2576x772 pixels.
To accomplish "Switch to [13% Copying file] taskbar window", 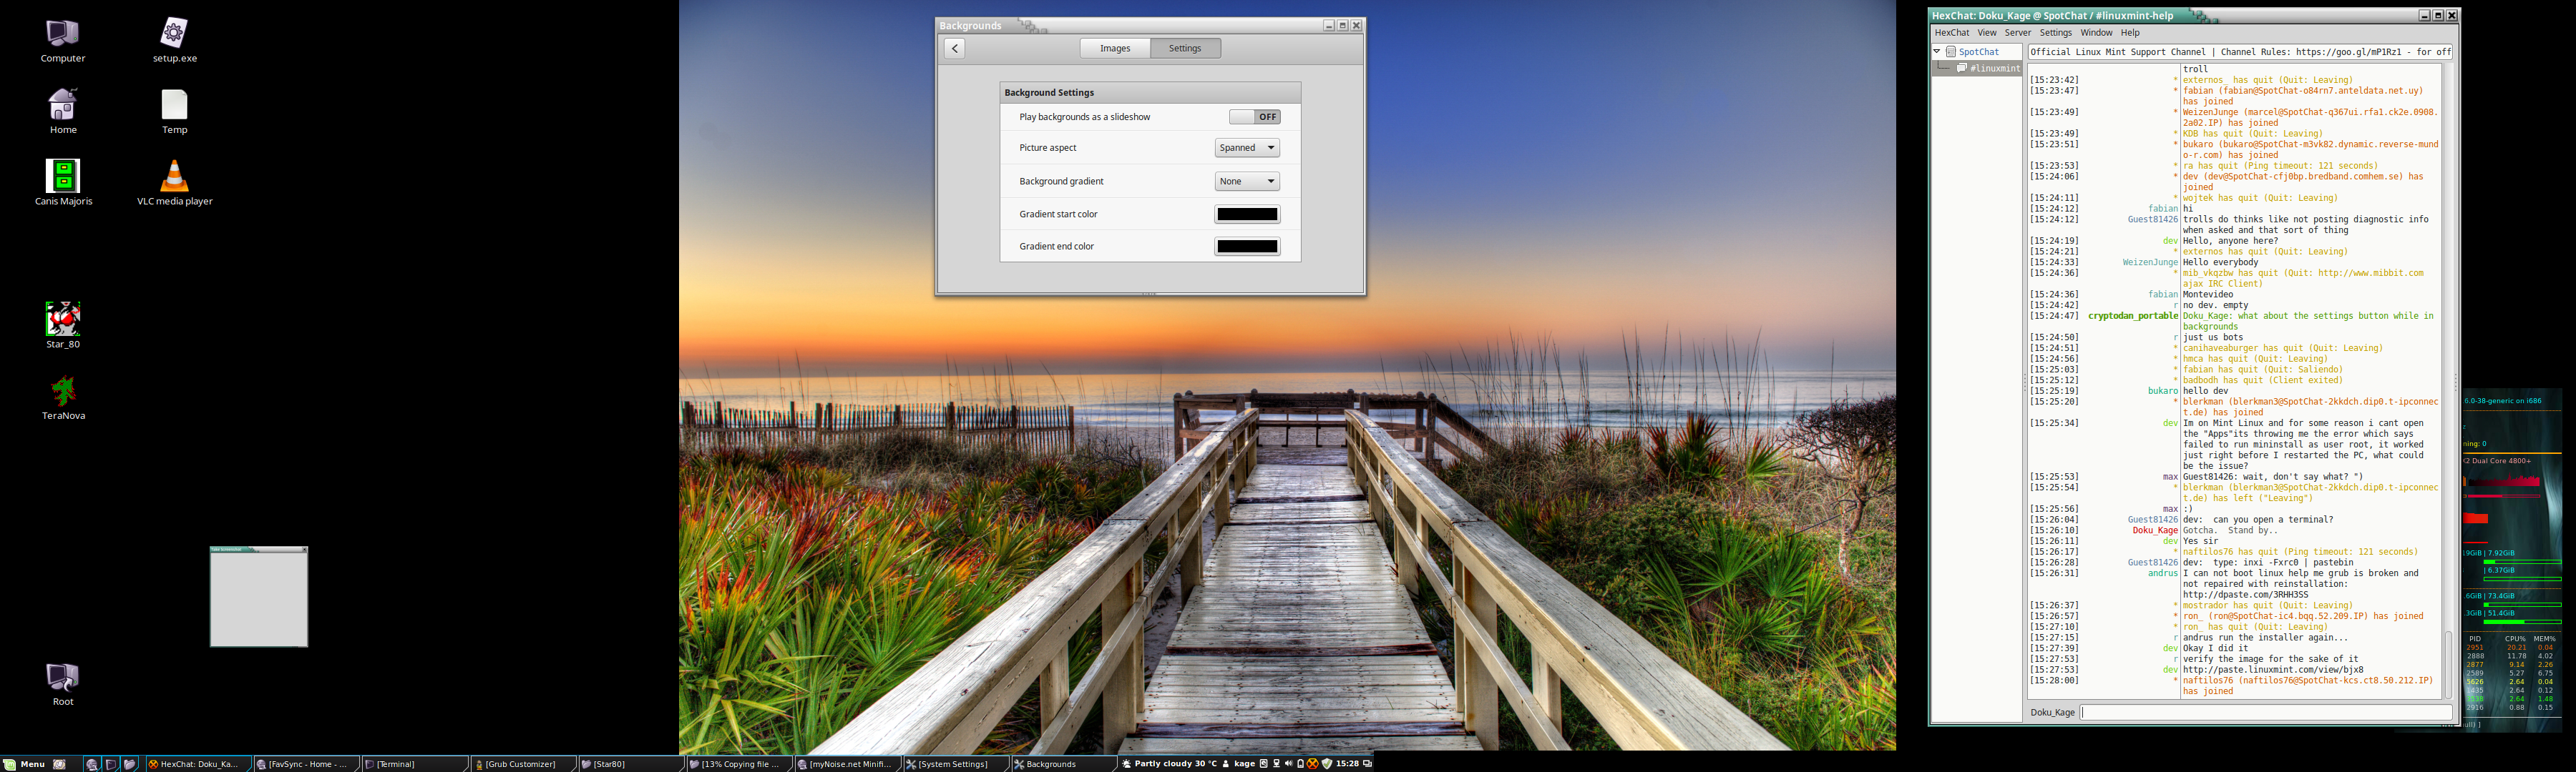I will [x=739, y=764].
